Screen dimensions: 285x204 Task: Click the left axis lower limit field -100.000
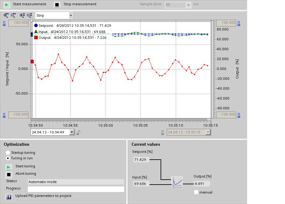19,115
